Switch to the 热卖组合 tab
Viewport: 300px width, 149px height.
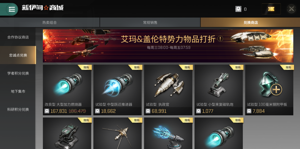click(49, 23)
